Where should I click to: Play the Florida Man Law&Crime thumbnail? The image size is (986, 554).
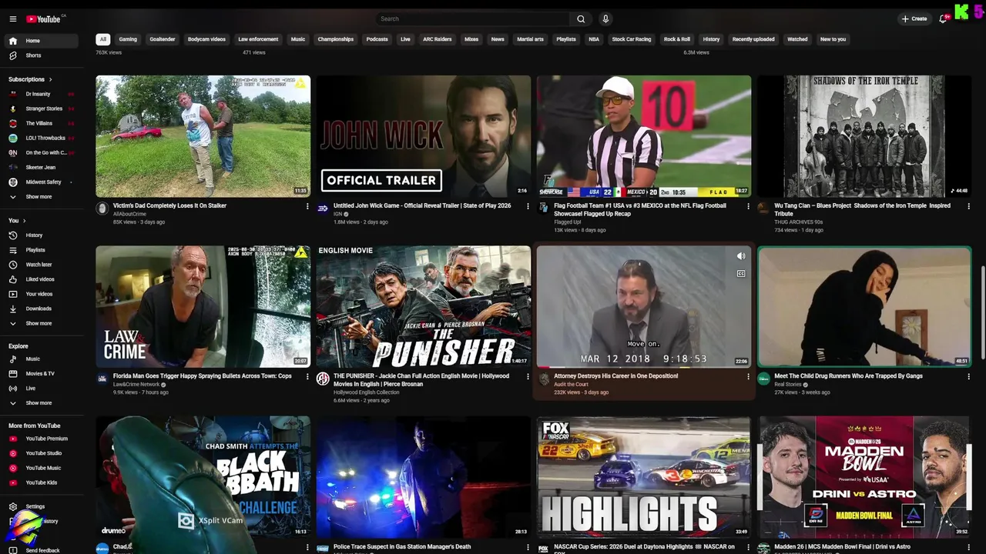pos(203,307)
